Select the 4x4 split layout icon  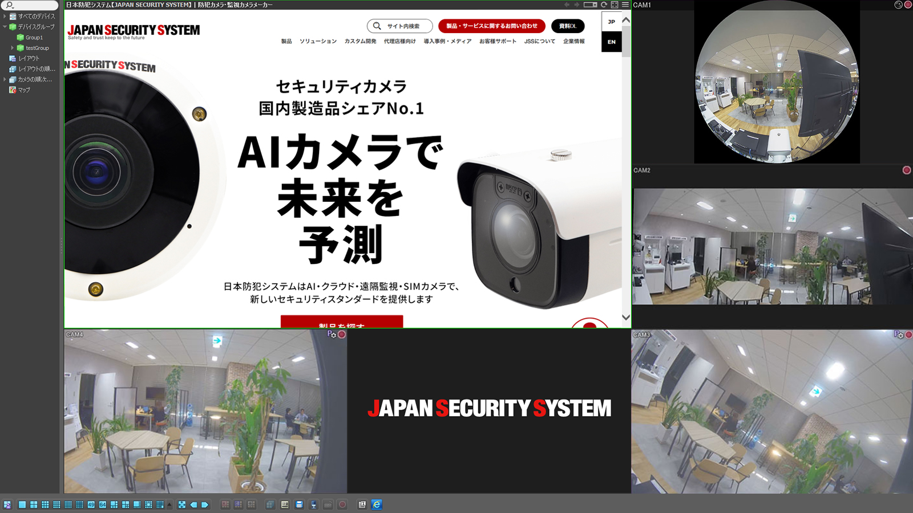[56, 504]
